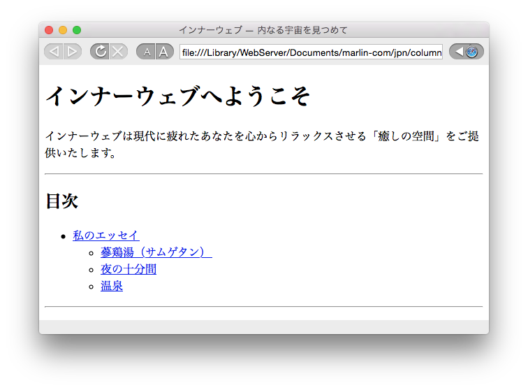Viewport: 528px width, 390px height.
Task: Close the window with the red button
Action: (49, 30)
